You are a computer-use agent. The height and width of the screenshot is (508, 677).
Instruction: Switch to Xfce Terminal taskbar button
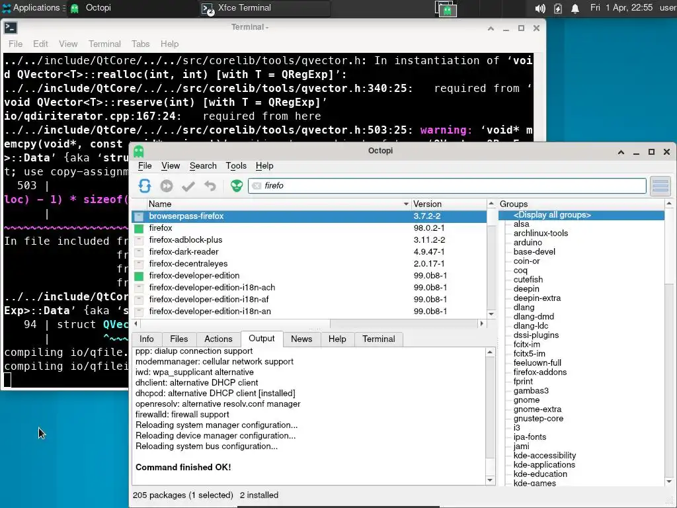pos(265,8)
